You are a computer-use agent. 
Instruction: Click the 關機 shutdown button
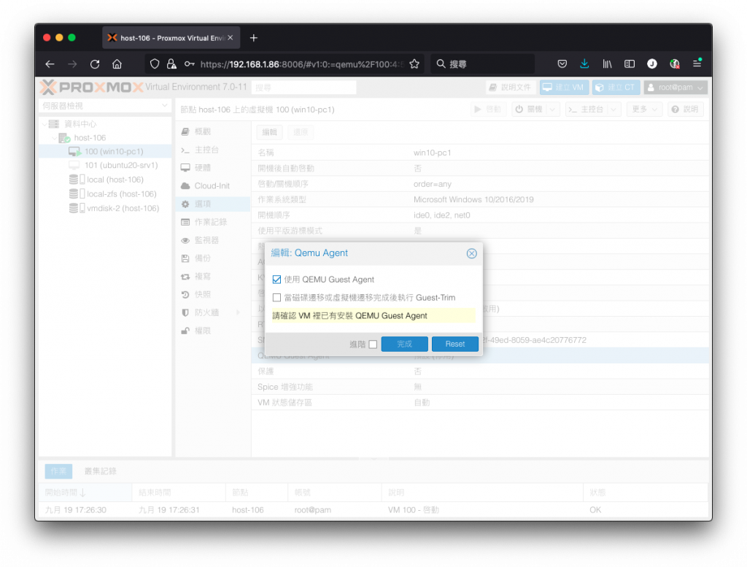click(529, 109)
